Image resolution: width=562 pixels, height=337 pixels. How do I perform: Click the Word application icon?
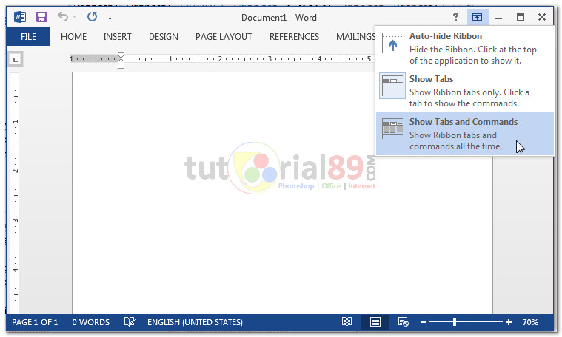20,17
